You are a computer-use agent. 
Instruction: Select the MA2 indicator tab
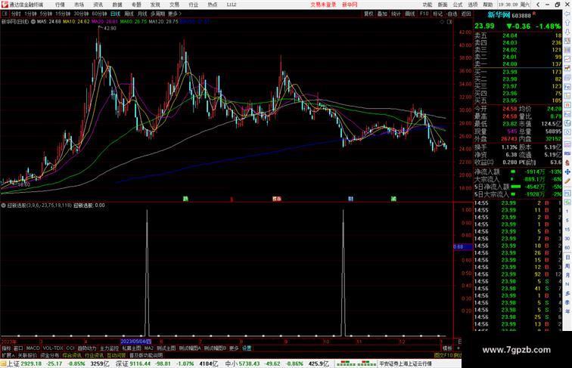(149, 348)
